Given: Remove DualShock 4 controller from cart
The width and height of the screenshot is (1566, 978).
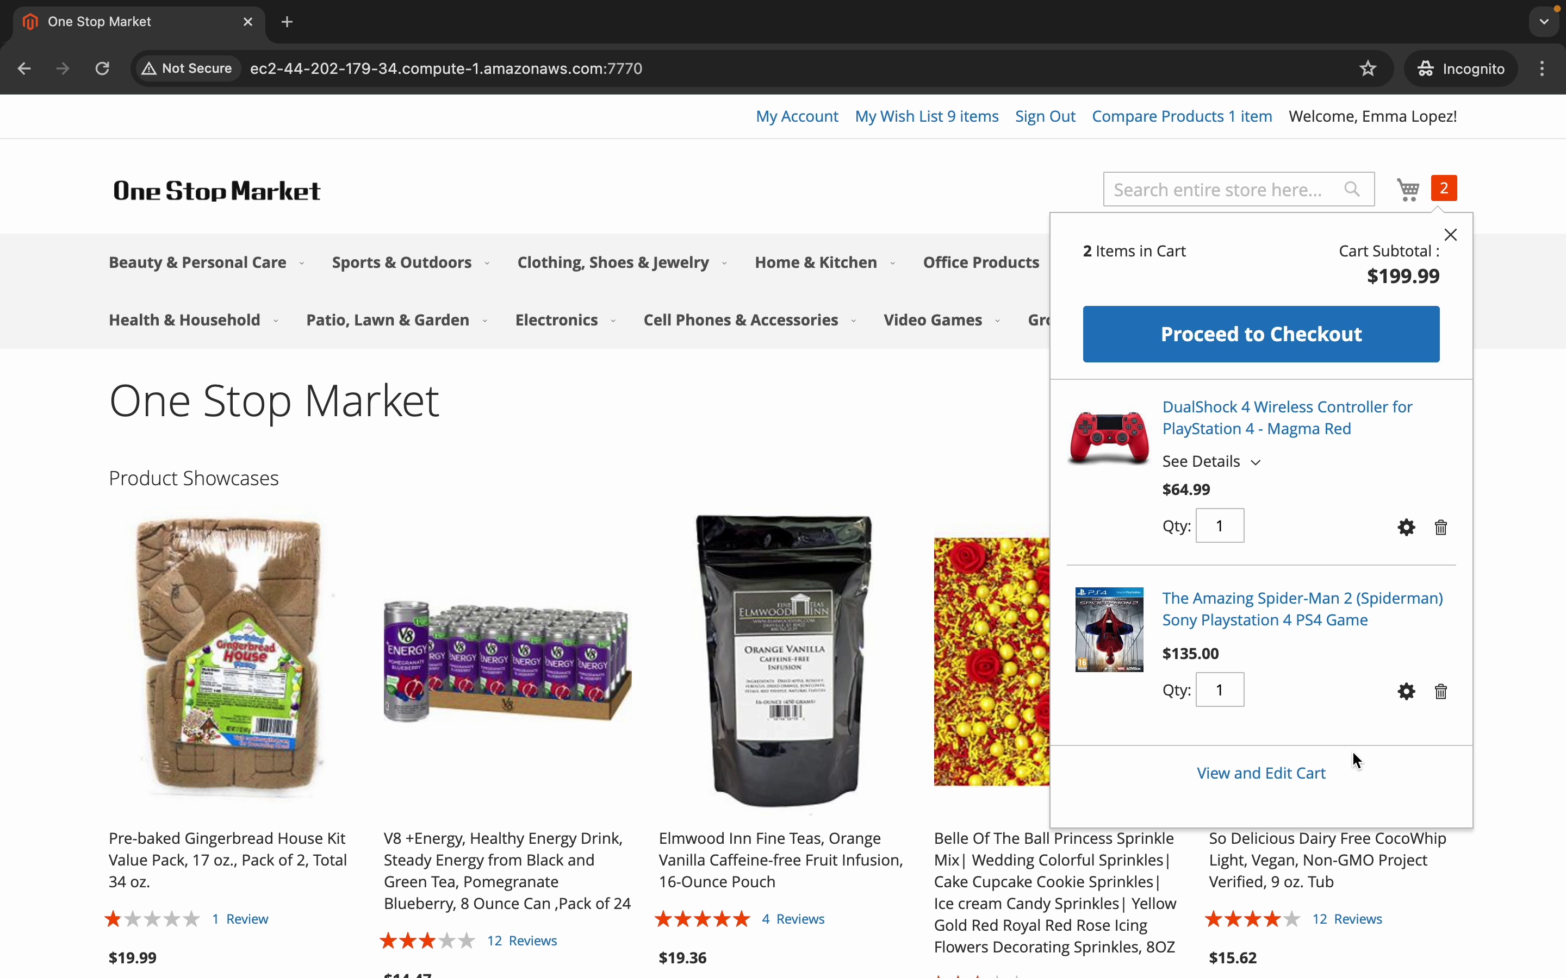Looking at the screenshot, I should coord(1441,528).
